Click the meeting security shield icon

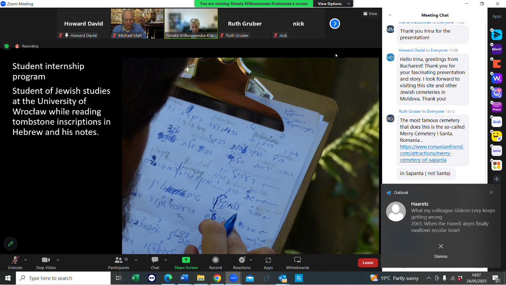(7, 46)
